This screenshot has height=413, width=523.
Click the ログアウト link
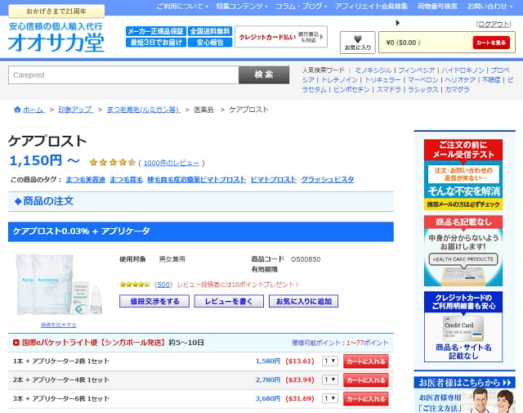[x=494, y=24]
